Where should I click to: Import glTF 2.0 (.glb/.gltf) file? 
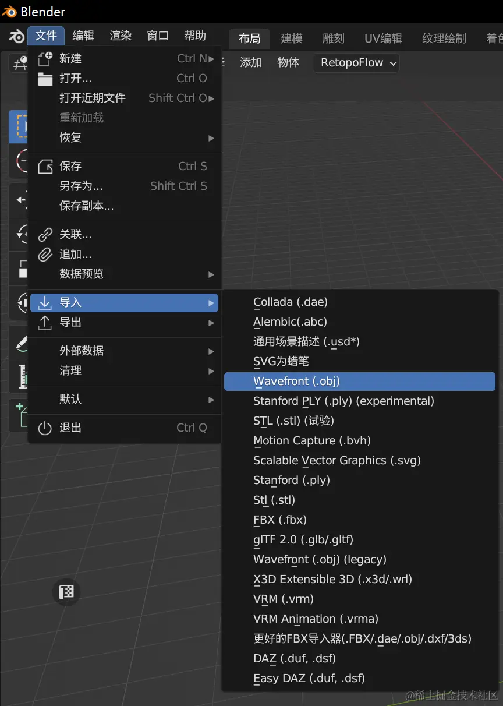tap(360, 539)
